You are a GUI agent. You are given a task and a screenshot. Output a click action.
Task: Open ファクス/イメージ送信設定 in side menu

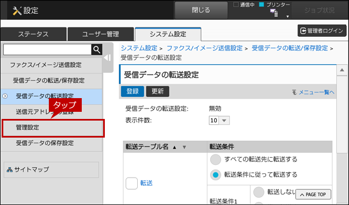pyautogui.click(x=52, y=65)
